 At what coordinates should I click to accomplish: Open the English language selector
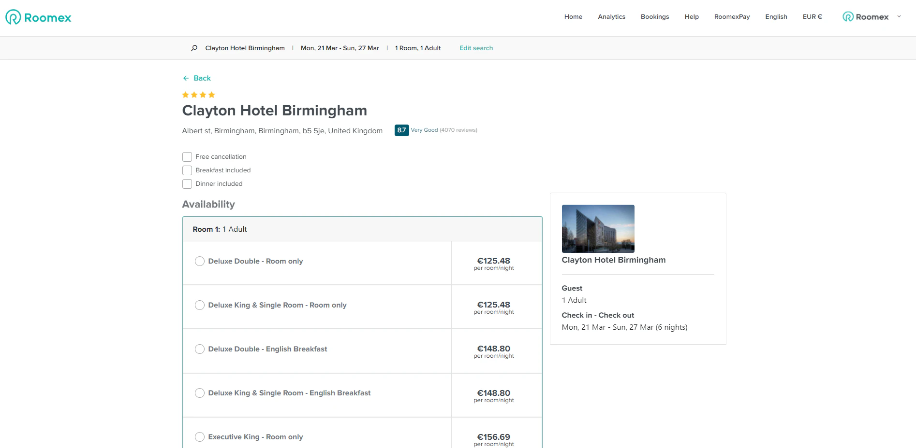(776, 17)
